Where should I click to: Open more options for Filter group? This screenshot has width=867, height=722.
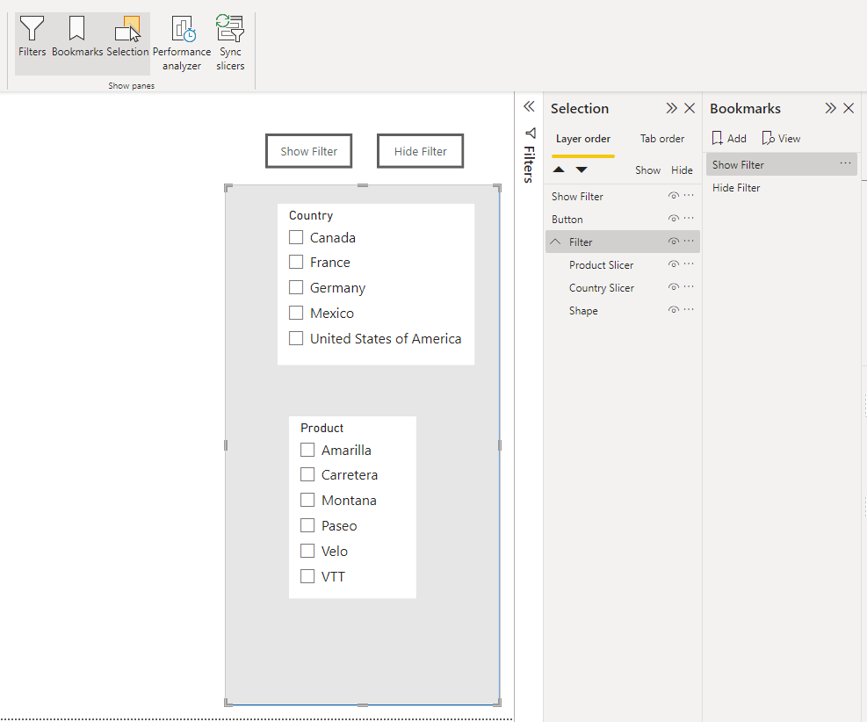tap(689, 241)
